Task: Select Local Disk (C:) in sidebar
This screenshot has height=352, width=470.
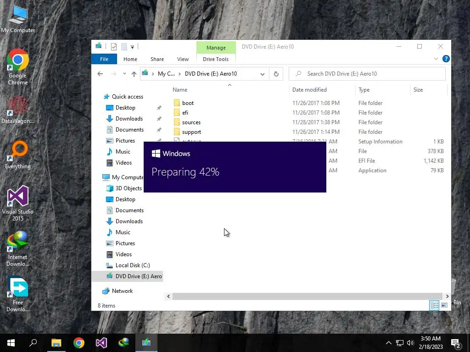Action: click(x=133, y=265)
